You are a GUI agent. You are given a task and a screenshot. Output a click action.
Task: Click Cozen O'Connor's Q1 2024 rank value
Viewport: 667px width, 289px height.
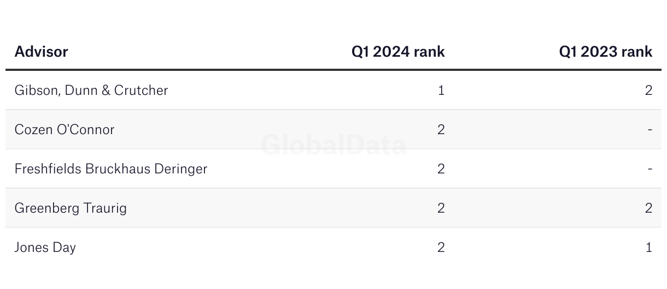(441, 130)
